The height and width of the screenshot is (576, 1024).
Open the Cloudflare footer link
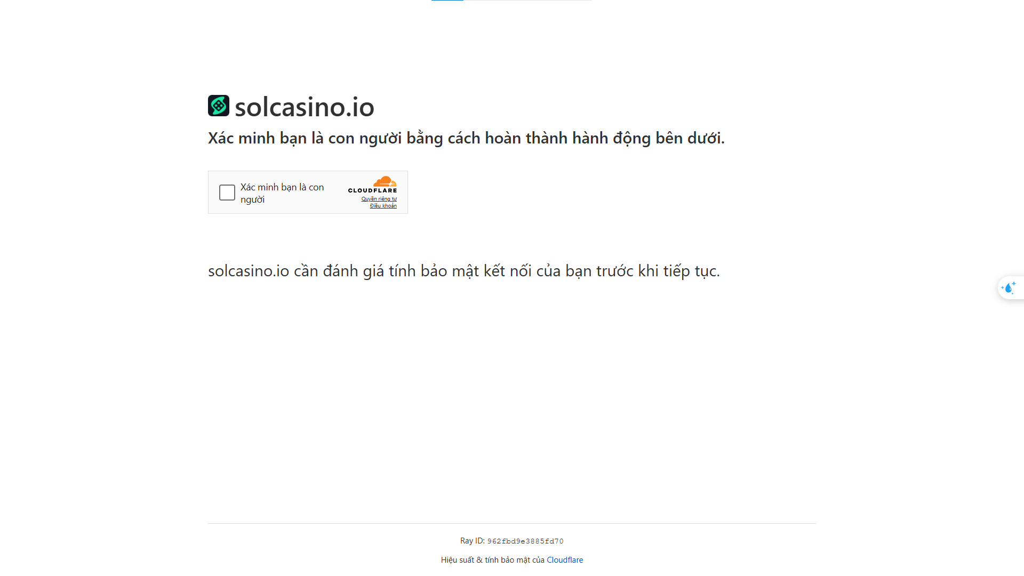(x=564, y=560)
